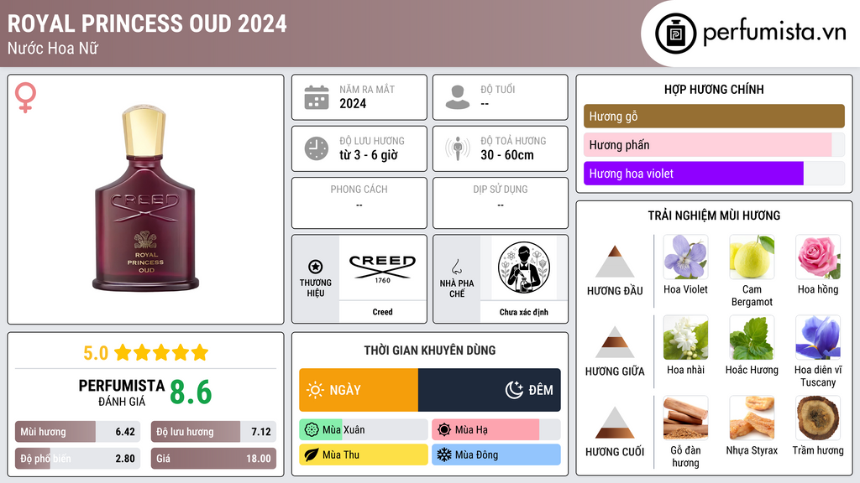Click the calendar icon beside Năm ra mắt
Viewport: 860px width, 483px height.
(317, 97)
